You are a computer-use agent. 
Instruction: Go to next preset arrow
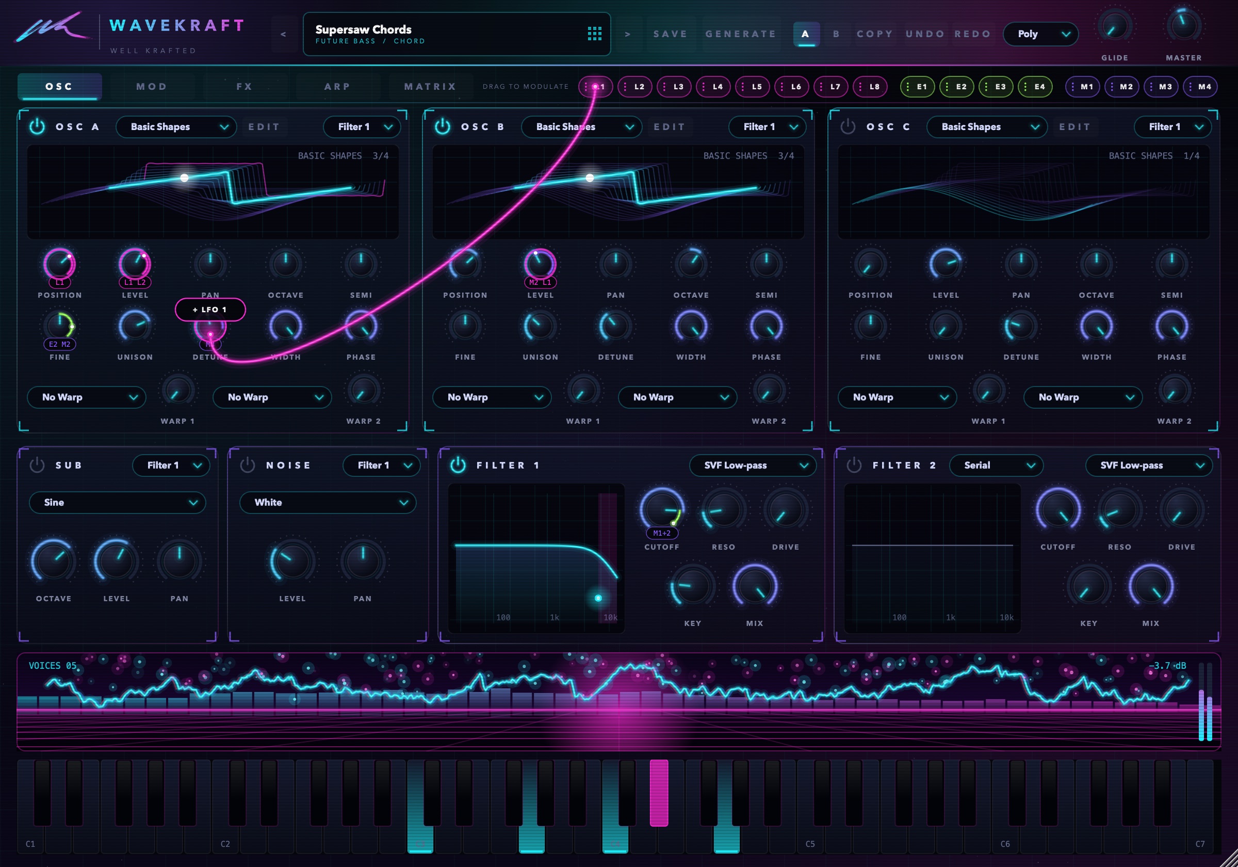coord(627,34)
